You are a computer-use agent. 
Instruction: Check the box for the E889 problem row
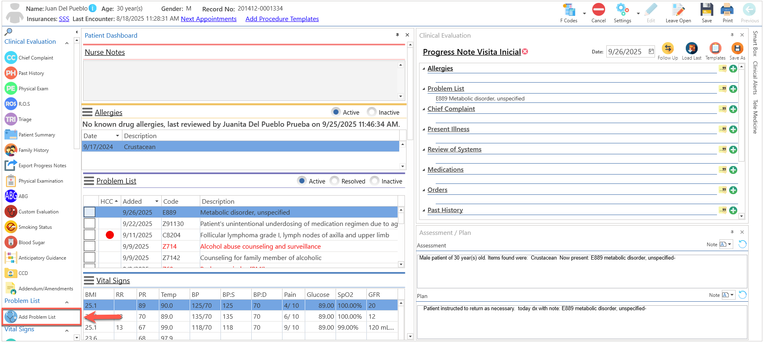(x=90, y=212)
